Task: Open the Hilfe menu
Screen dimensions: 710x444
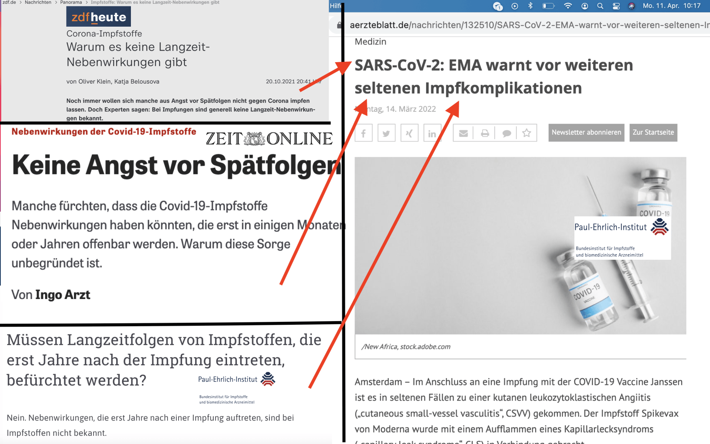Action: tap(336, 6)
